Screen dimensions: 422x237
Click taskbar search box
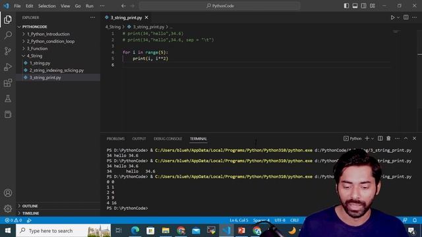pos(63,230)
